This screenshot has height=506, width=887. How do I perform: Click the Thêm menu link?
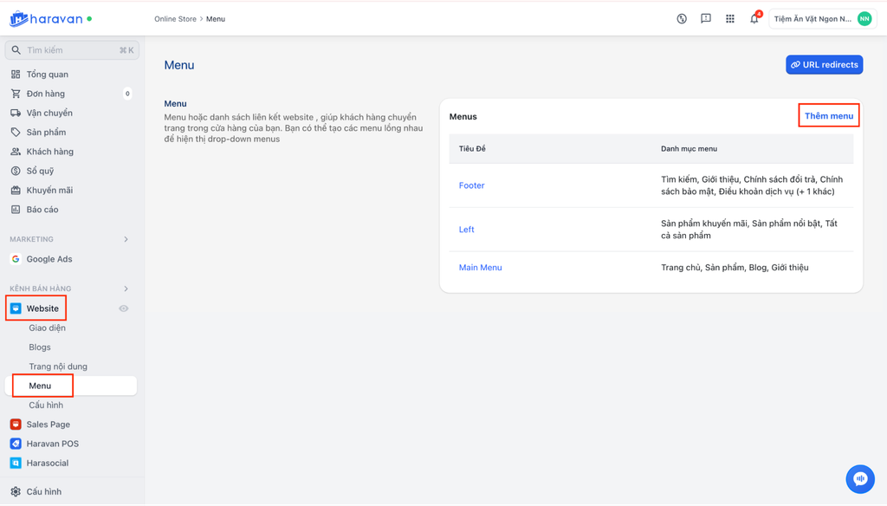click(x=828, y=116)
